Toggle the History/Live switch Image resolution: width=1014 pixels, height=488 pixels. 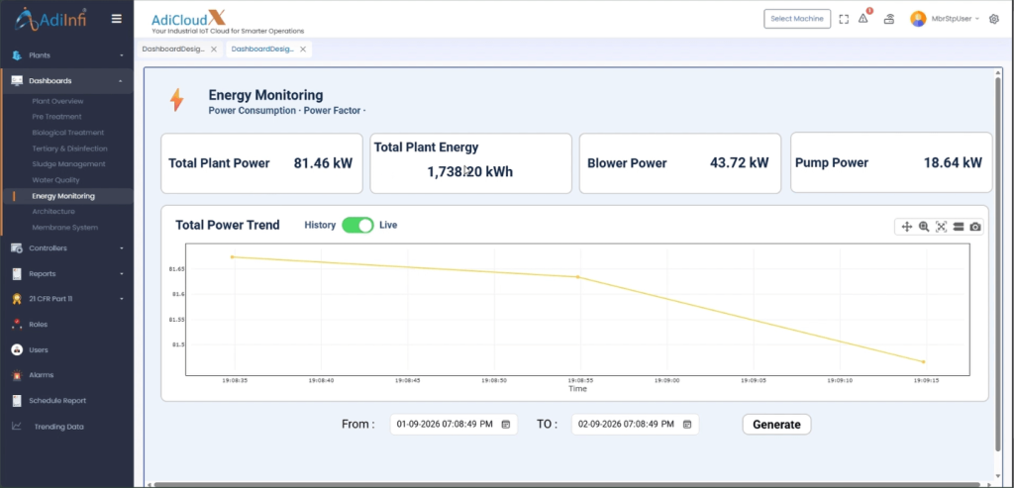pyautogui.click(x=357, y=225)
